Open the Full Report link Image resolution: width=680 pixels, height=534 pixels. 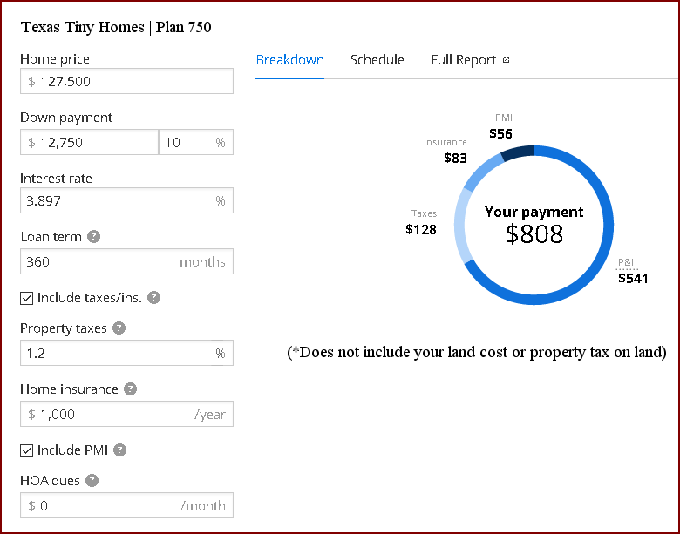[463, 60]
